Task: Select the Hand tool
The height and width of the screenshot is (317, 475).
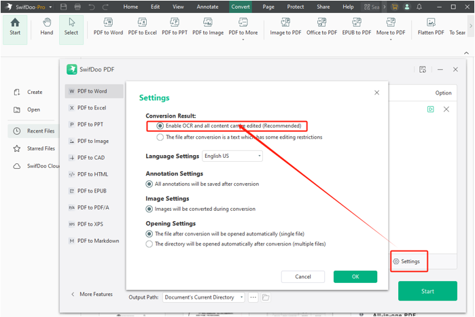Action: [x=47, y=27]
